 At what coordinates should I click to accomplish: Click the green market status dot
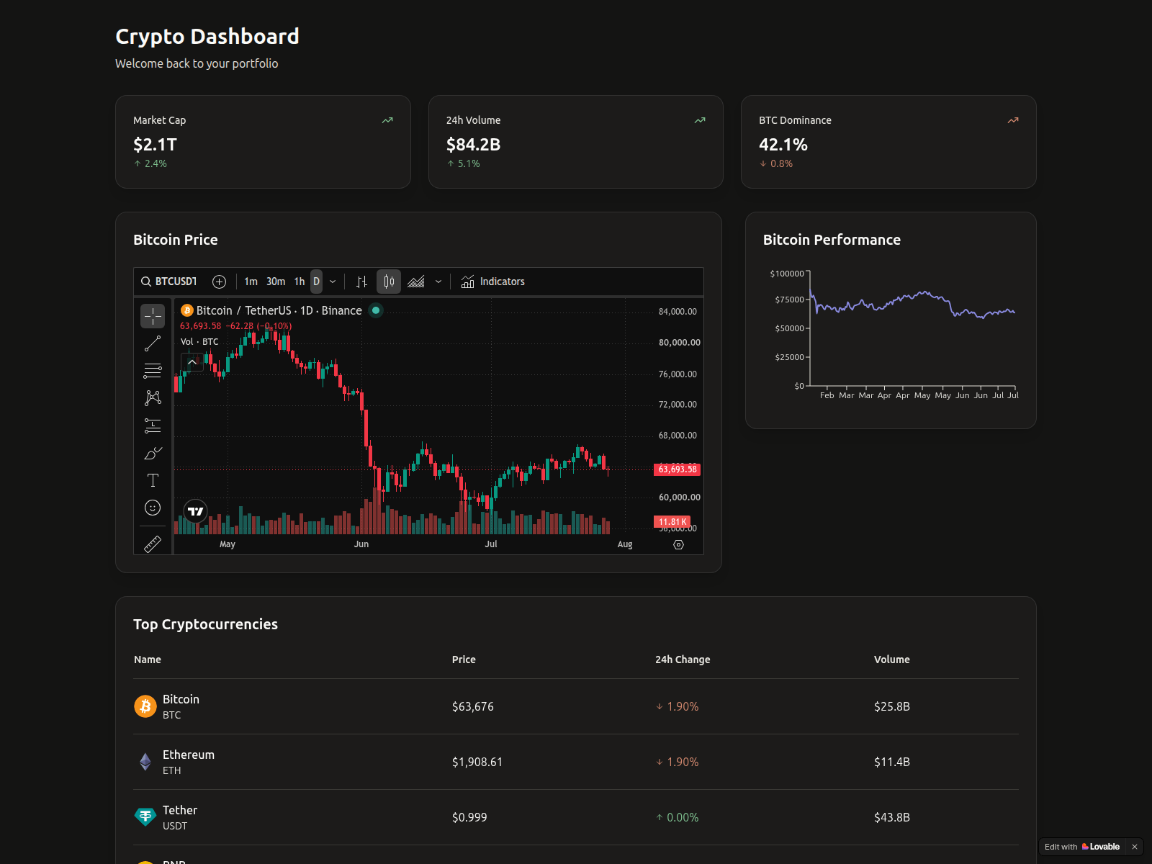pyautogui.click(x=376, y=310)
